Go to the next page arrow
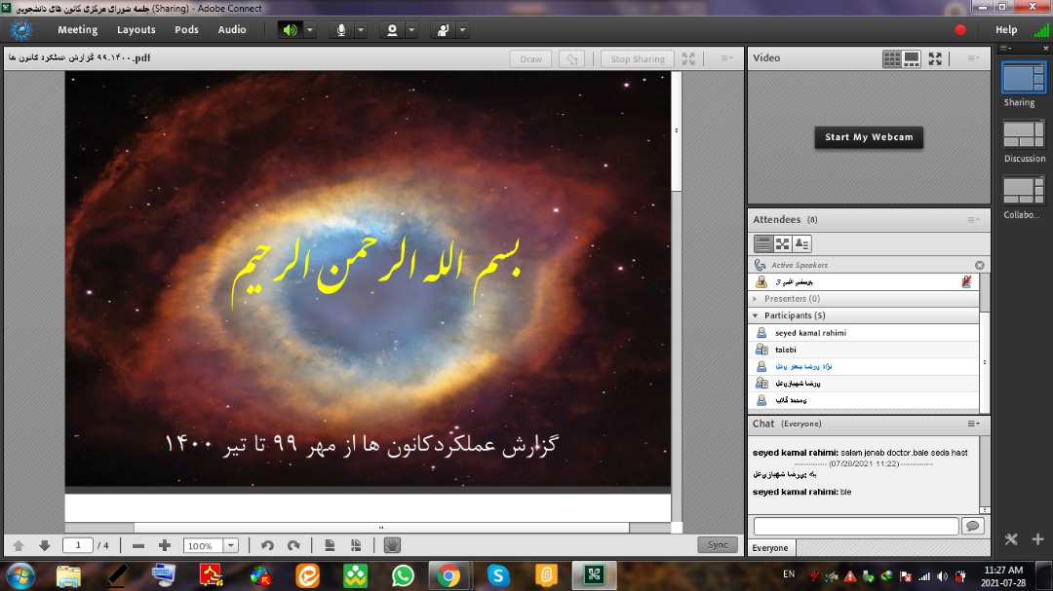This screenshot has width=1053, height=591. pos(44,546)
